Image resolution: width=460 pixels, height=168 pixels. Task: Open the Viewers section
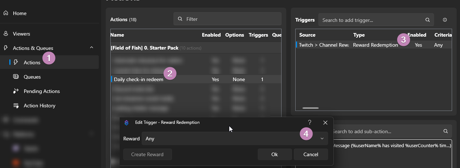tap(21, 34)
